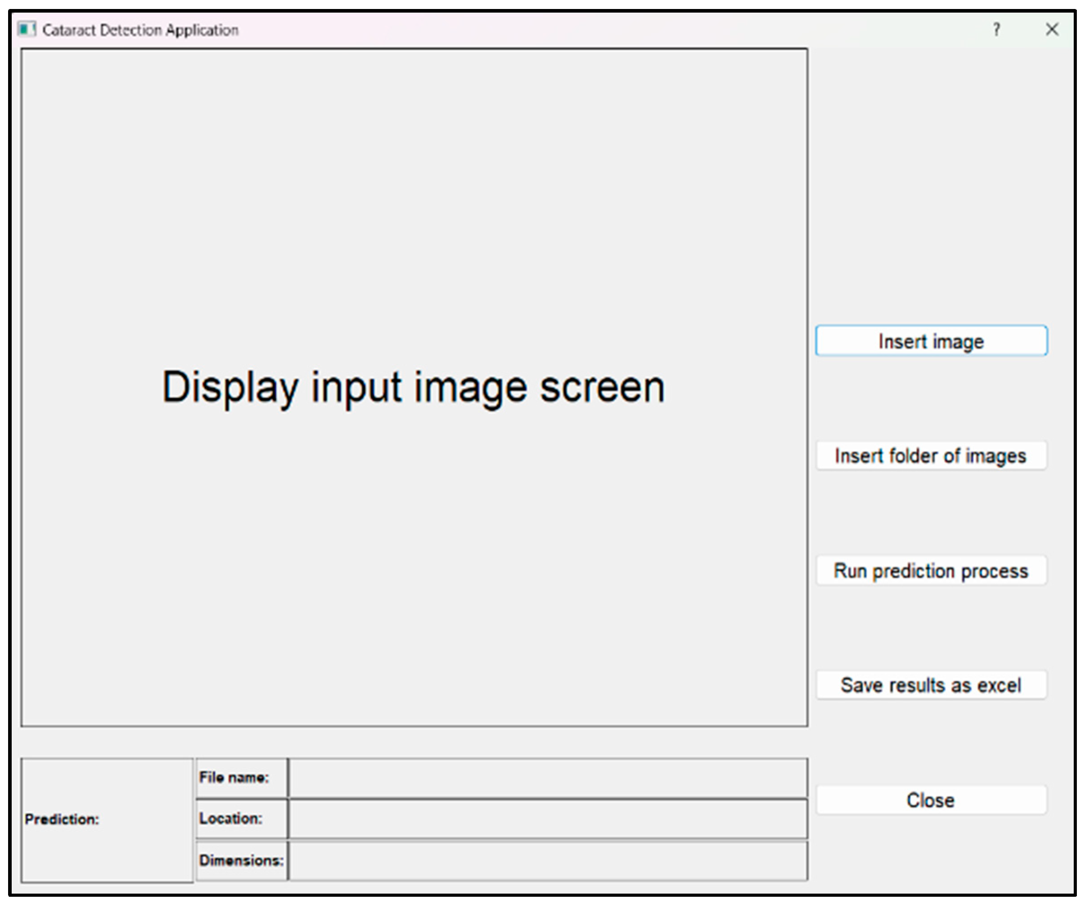Click the Location value field
Viewport: 1089px width, 908px height.
point(548,819)
